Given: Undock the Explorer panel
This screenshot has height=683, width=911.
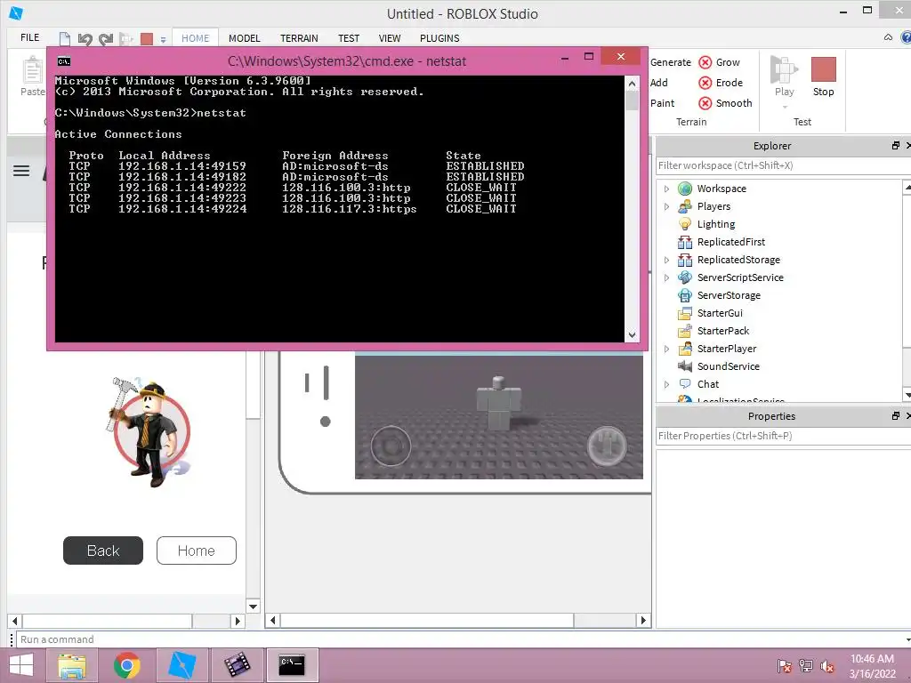Looking at the screenshot, I should [x=895, y=145].
